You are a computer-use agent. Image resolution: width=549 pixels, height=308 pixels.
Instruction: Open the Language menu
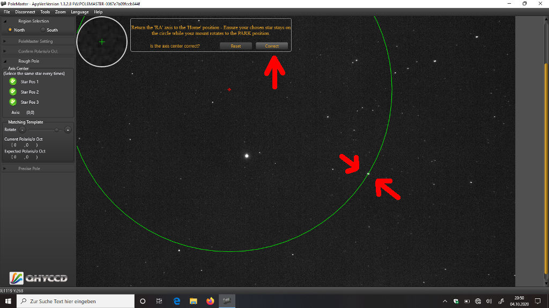click(x=80, y=12)
